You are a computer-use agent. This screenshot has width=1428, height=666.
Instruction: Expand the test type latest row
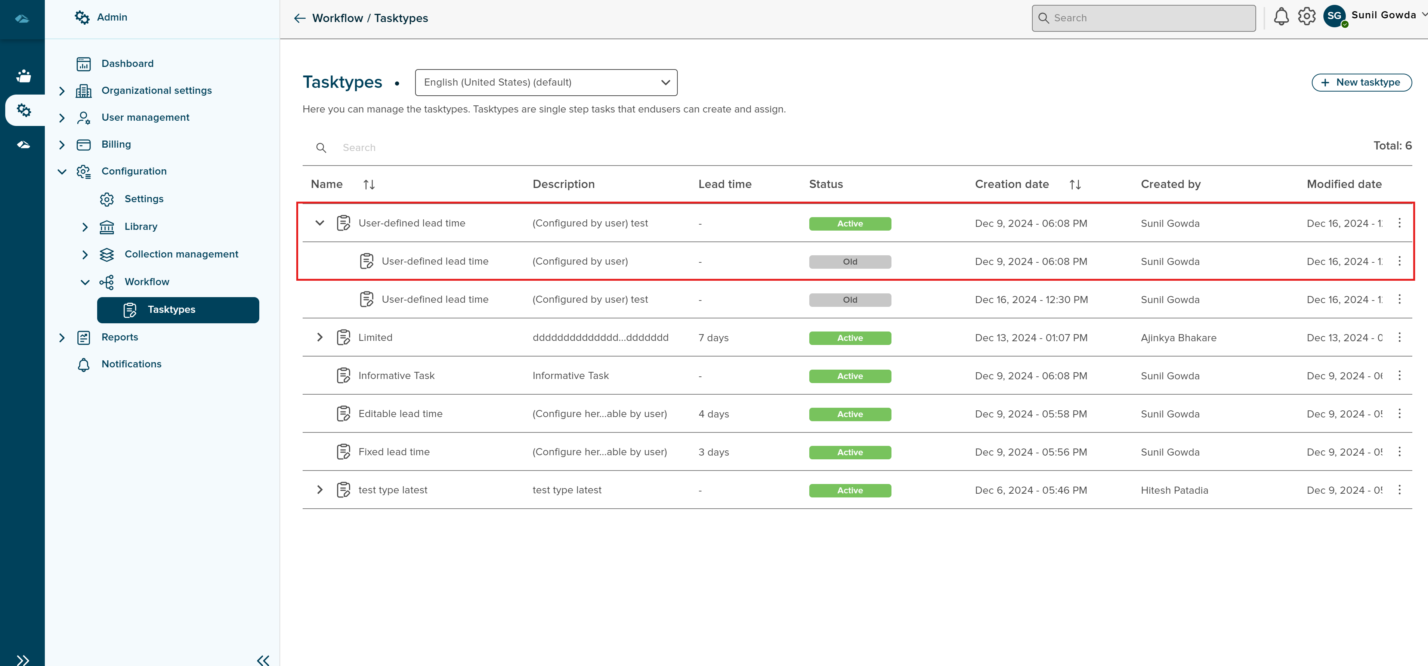(319, 490)
